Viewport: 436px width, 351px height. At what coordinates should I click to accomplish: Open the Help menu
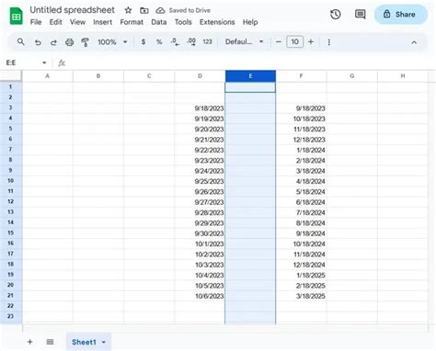coord(250,22)
